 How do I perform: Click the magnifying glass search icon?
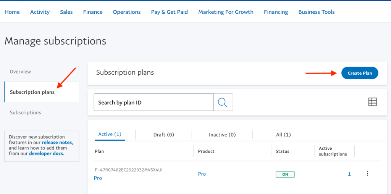[x=223, y=102]
